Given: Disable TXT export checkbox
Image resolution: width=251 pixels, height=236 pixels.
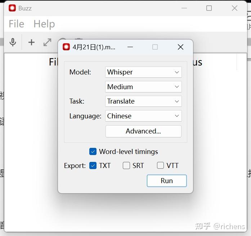Looking at the screenshot, I should [93, 165].
